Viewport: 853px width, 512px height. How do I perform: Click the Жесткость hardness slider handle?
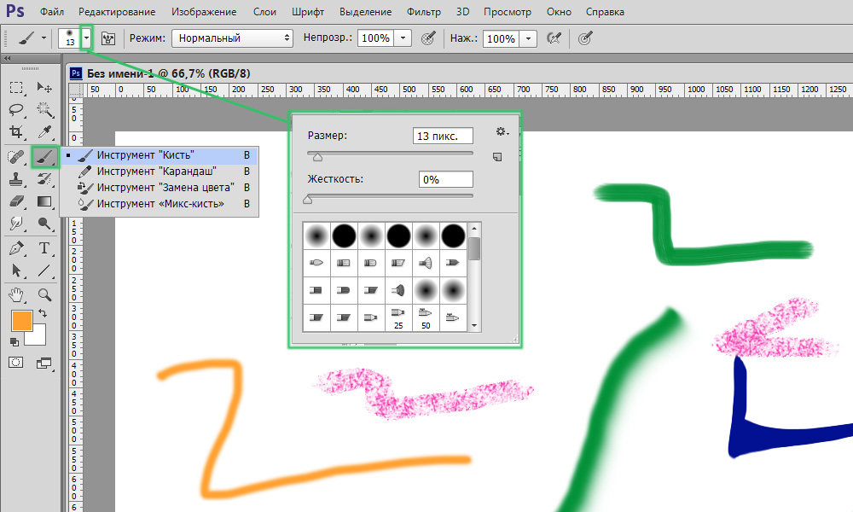[308, 199]
